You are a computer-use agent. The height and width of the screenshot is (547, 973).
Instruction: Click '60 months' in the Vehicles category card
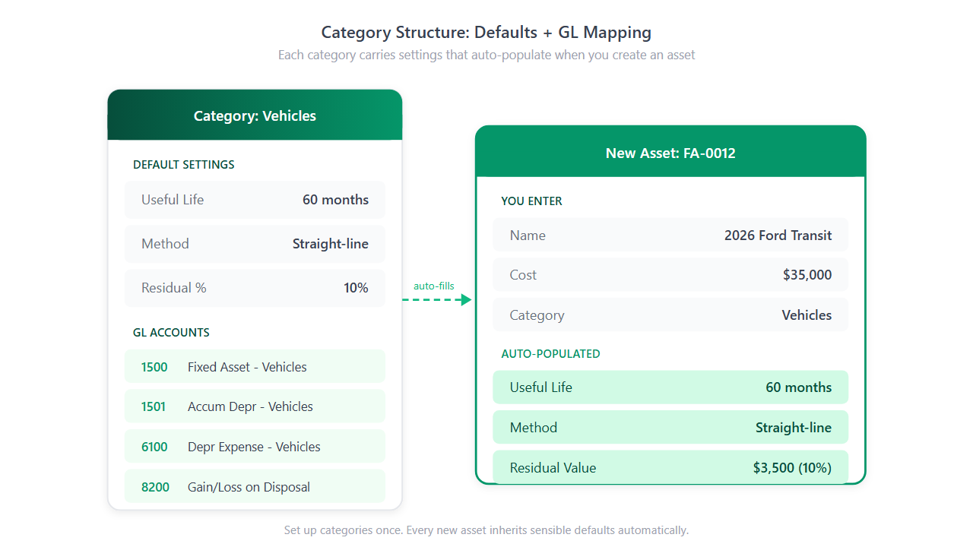pyautogui.click(x=335, y=200)
